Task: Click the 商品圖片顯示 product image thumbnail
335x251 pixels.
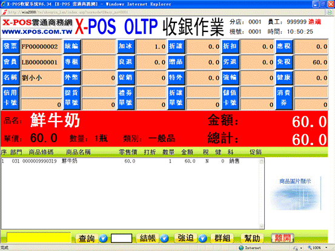Action: pyautogui.click(x=295, y=193)
